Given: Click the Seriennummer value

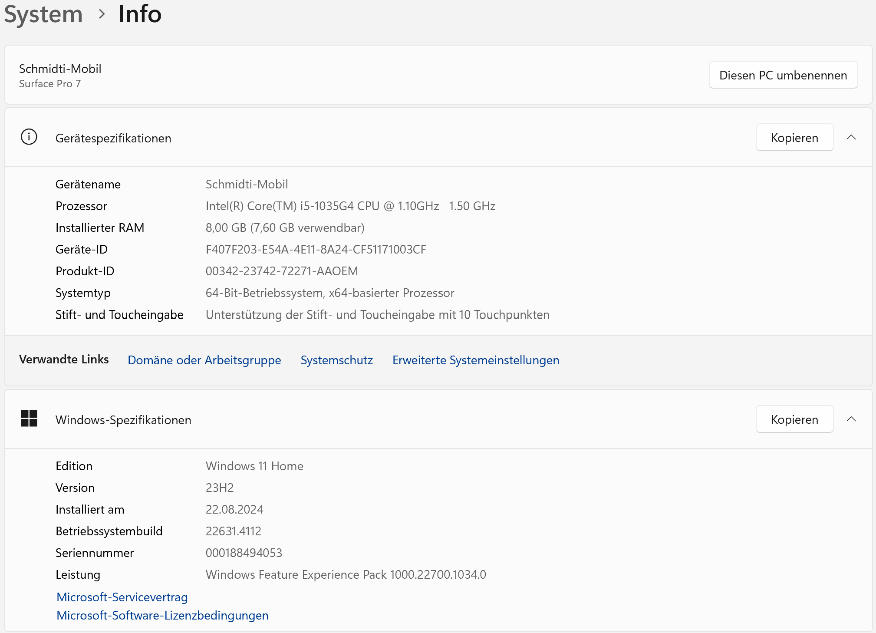Looking at the screenshot, I should click(x=244, y=553).
